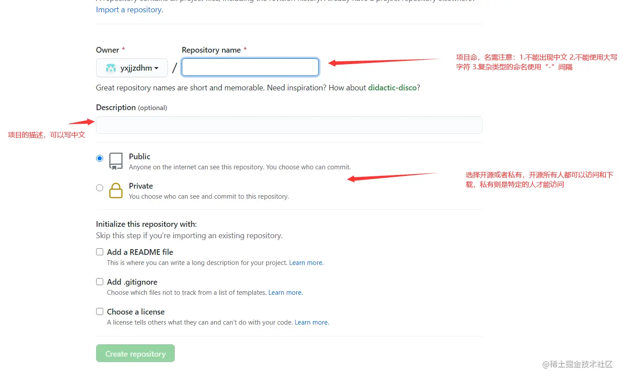Click the Public option label
This screenshot has height=379, width=623.
(x=140, y=157)
